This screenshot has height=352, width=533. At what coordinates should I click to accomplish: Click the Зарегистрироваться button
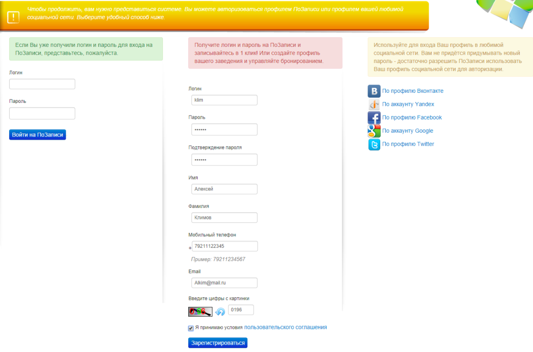[218, 343]
